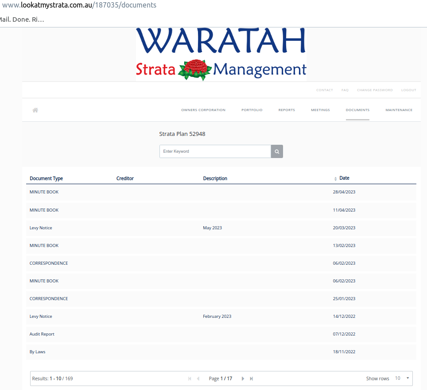This screenshot has width=427, height=390.
Task: Open the Meetings menu
Action: pos(320,110)
